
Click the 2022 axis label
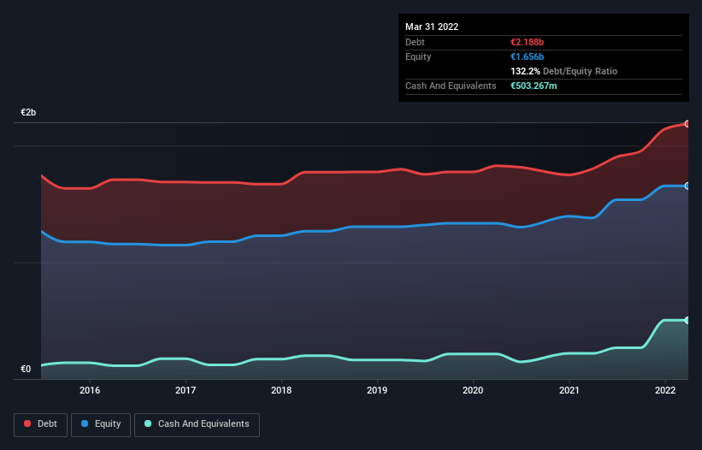[665, 390]
